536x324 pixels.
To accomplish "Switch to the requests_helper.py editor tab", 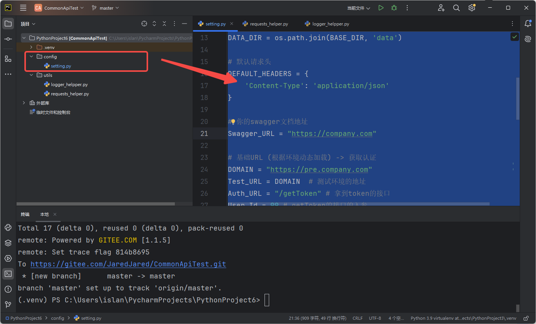I will (x=266, y=24).
